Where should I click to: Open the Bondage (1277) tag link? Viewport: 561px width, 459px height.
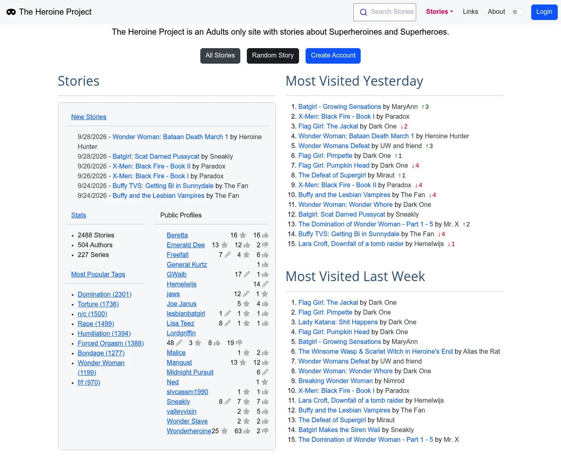[x=101, y=353]
